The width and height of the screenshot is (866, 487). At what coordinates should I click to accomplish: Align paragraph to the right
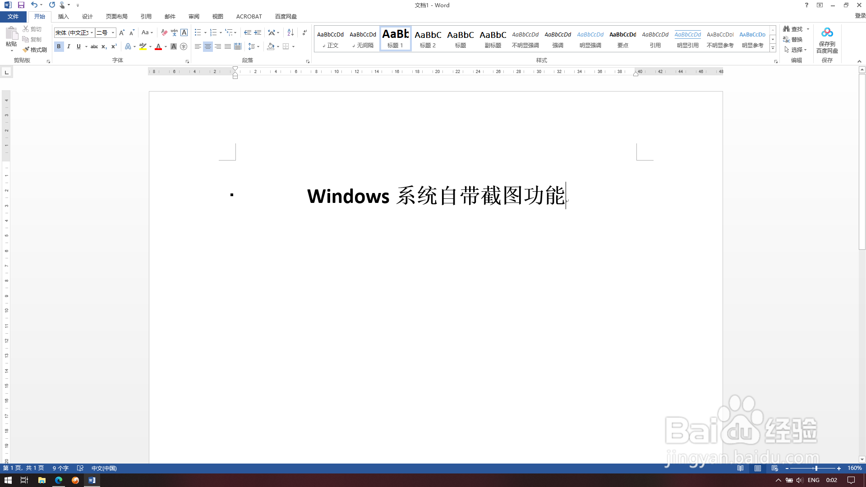click(x=218, y=46)
